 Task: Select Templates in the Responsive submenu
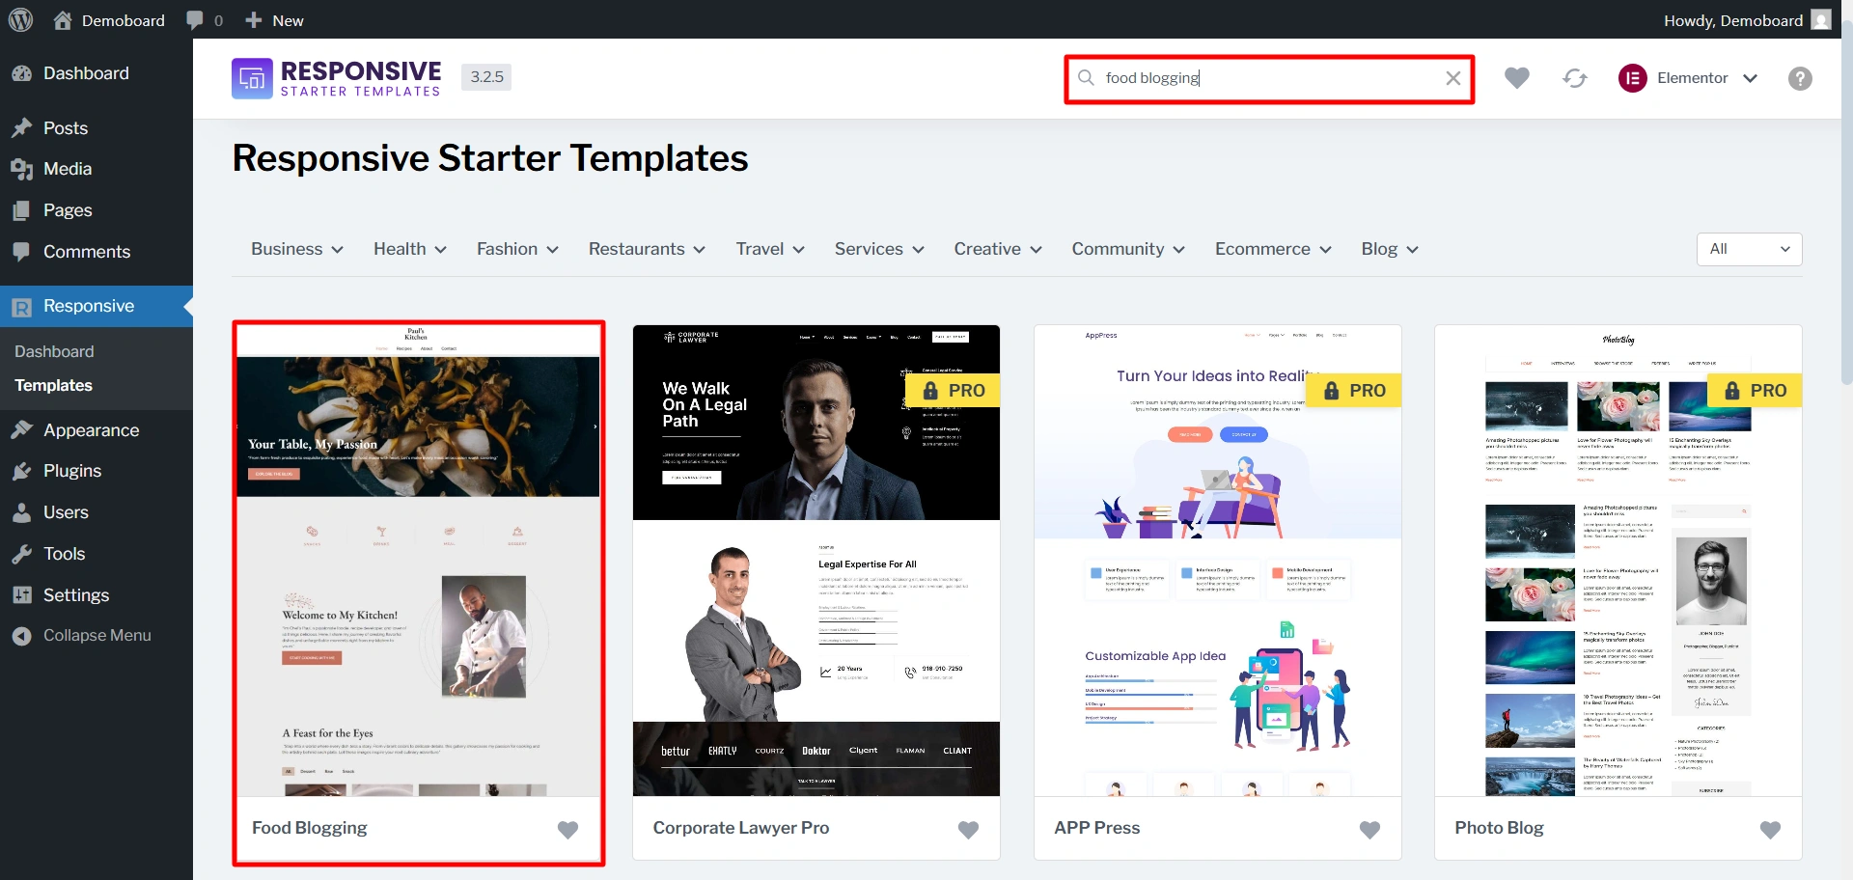pyautogui.click(x=54, y=385)
